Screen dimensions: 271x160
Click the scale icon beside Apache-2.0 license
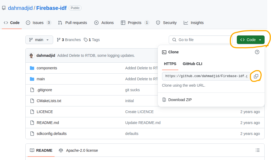(x=61, y=150)
